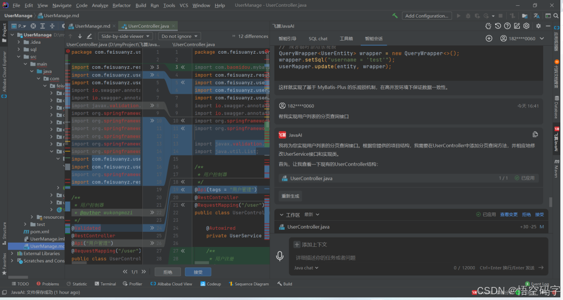Close the UserController.java editor tab
Image resolution: width=563 pixels, height=300 pixels.
tap(174, 26)
